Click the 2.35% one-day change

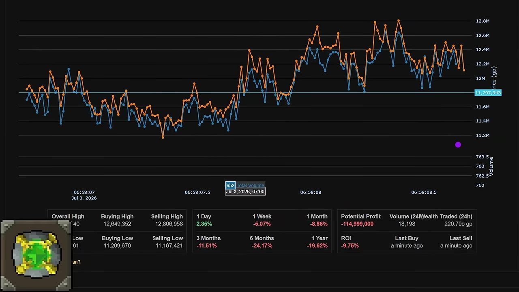(204, 224)
